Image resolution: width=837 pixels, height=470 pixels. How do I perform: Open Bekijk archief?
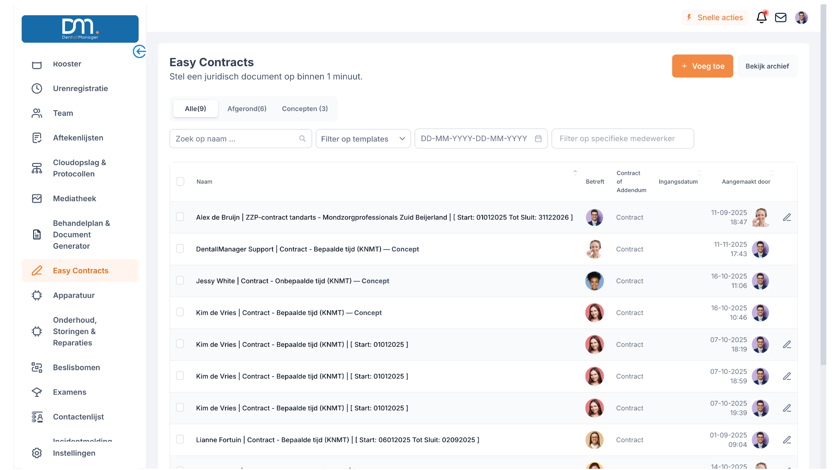[x=767, y=66]
